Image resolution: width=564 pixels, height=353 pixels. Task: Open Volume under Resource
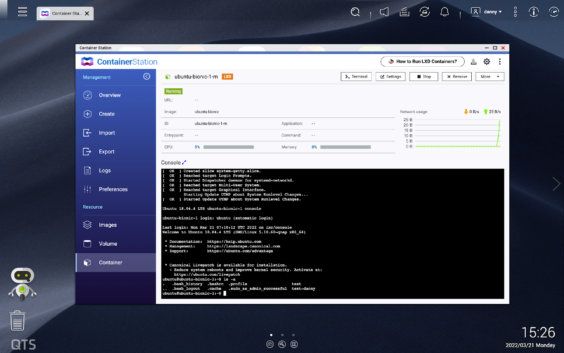pos(116,244)
